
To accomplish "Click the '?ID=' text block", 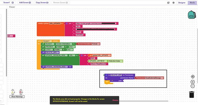I will pyautogui.click(x=78, y=26).
